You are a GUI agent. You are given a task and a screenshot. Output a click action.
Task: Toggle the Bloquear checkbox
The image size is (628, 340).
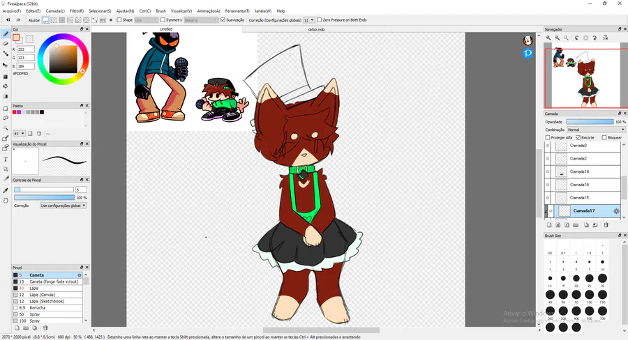coord(604,137)
